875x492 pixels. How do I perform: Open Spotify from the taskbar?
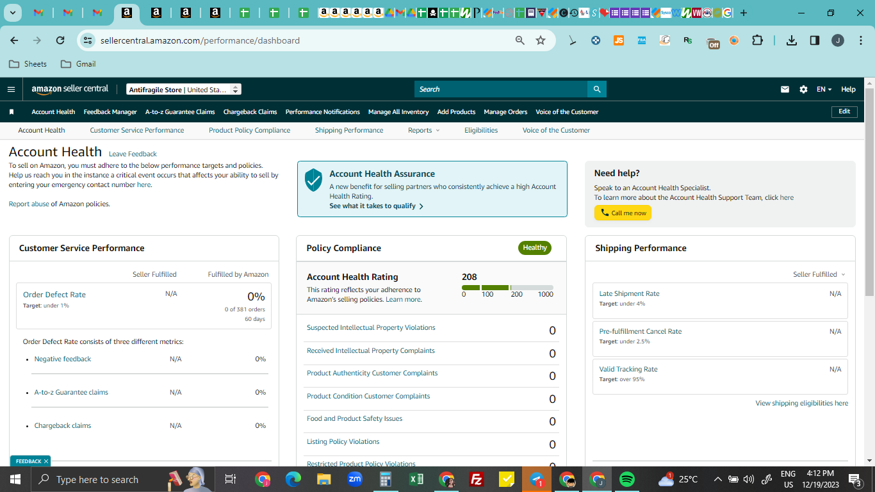(x=627, y=479)
